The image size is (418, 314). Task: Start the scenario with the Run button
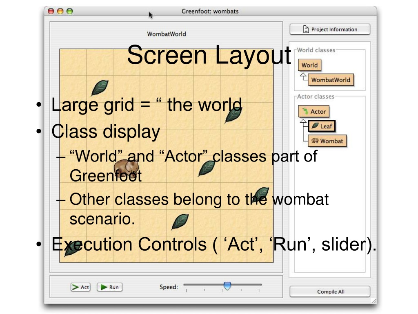click(110, 287)
